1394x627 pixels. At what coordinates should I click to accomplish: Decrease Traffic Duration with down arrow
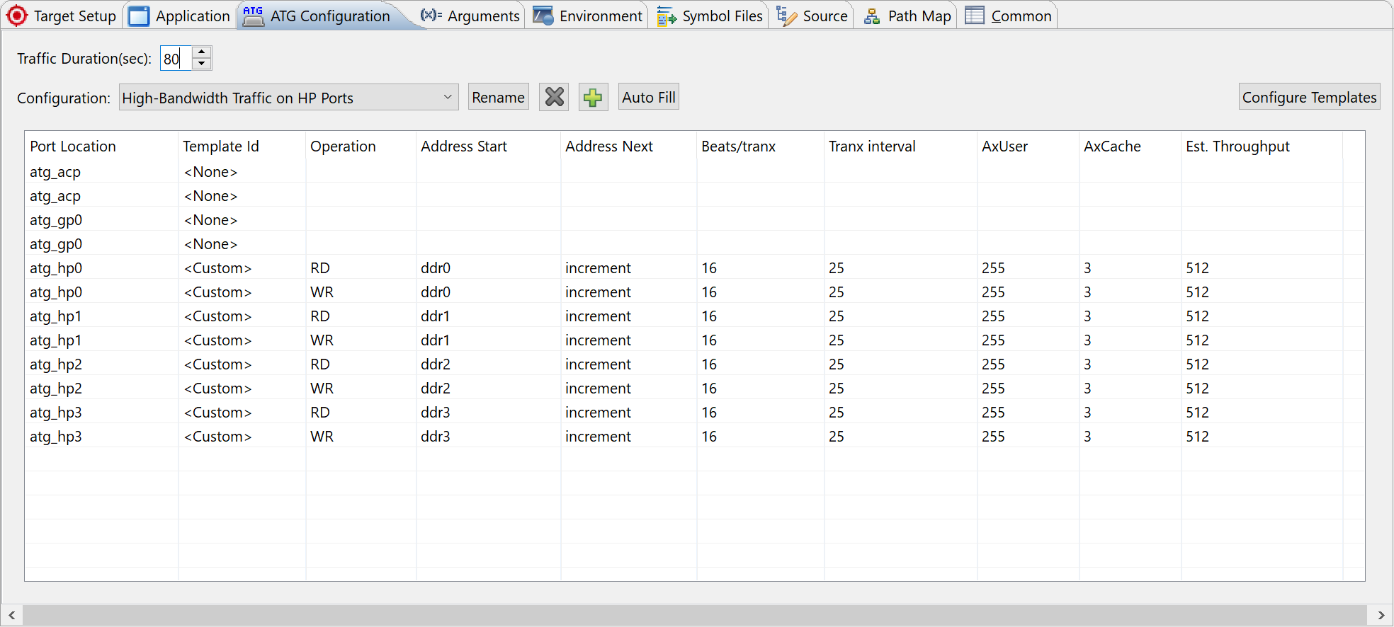coord(202,64)
